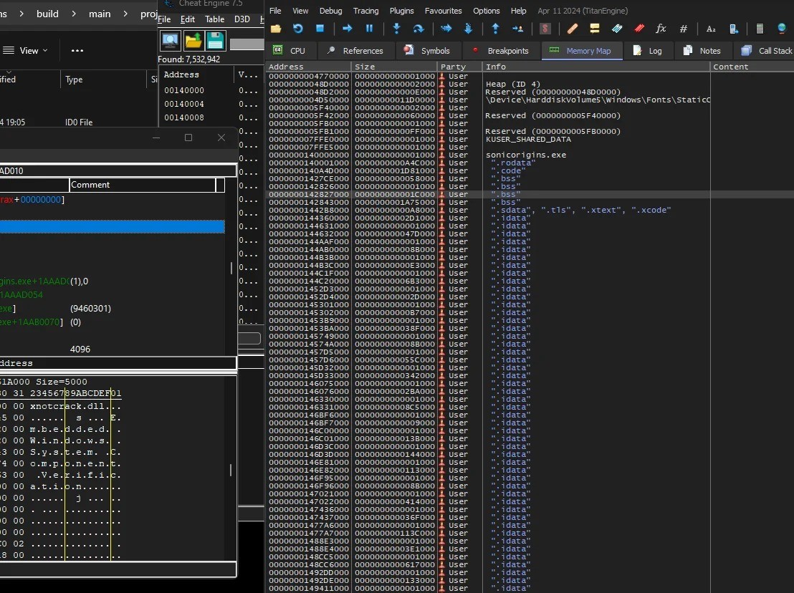Click the Run arrow toolbar button

(x=348, y=29)
